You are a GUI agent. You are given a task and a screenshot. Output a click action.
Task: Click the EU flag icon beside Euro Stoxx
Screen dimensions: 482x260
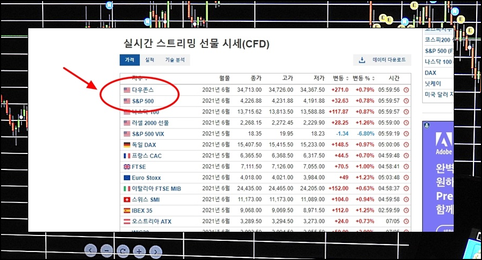[127, 177]
